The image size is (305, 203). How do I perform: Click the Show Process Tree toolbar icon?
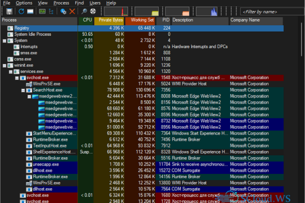pyautogui.click(x=51, y=12)
